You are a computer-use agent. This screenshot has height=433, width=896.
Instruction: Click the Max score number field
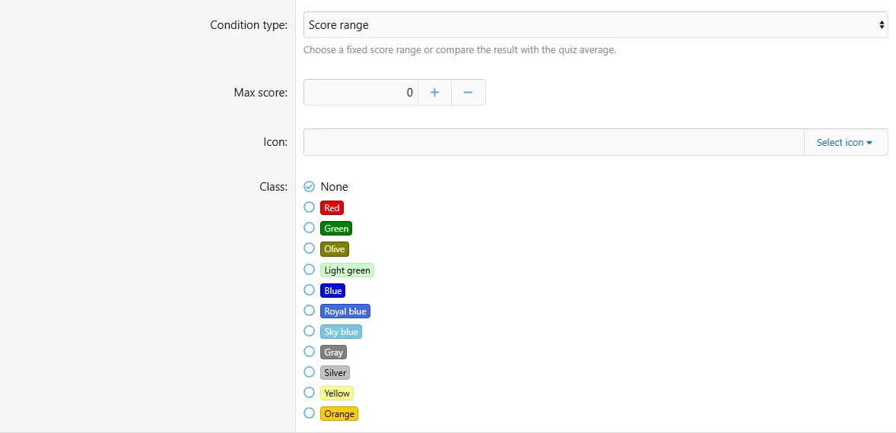361,93
